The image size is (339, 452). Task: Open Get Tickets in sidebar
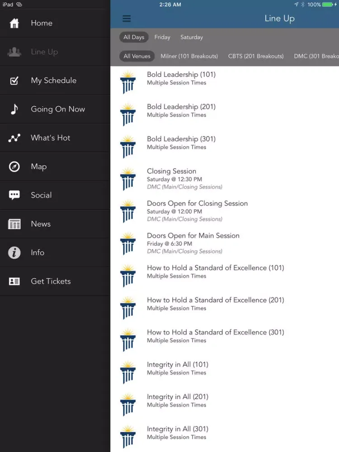tap(55, 281)
